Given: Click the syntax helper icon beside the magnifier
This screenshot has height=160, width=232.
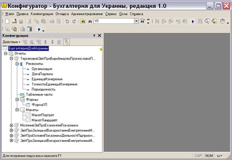Looking at the screenshot, I should pyautogui.click(x=214, y=21).
